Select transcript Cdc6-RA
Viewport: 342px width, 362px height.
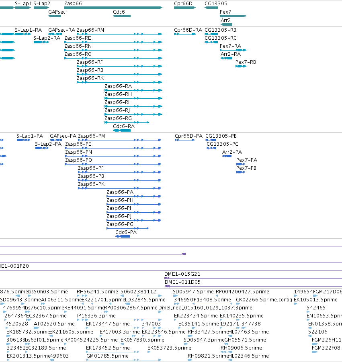click(x=124, y=126)
